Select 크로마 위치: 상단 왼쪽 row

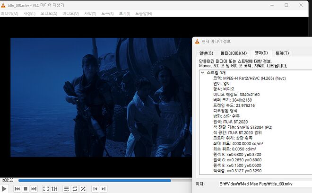[x=233, y=138]
